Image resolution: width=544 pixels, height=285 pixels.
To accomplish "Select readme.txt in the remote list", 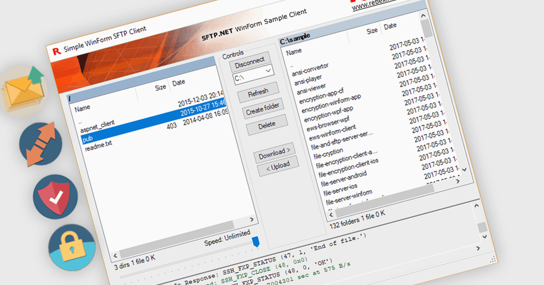I will [x=98, y=146].
